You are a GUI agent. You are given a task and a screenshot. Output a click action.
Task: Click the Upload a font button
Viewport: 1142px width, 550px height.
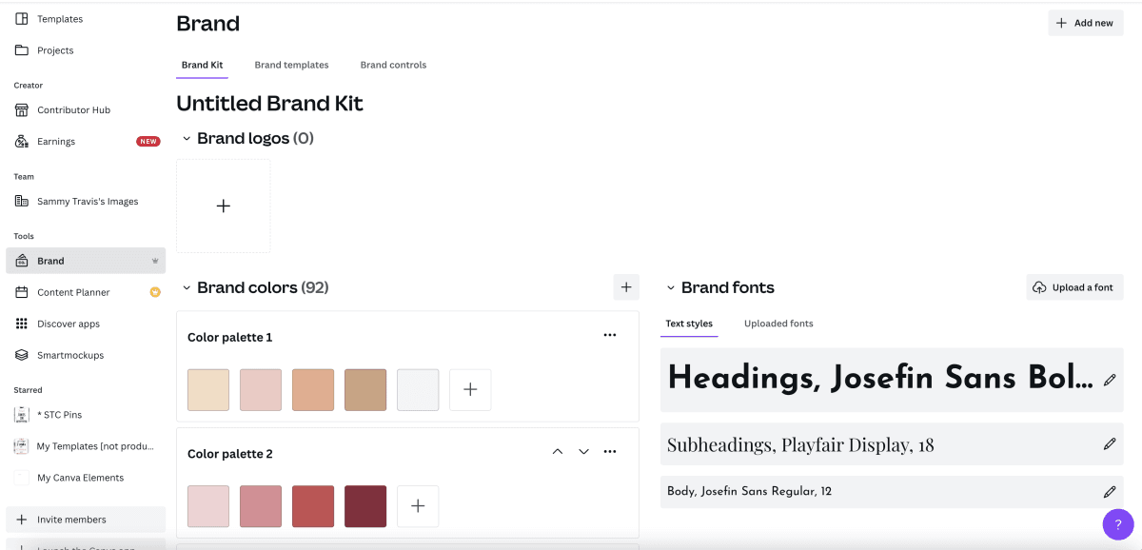pyautogui.click(x=1074, y=287)
